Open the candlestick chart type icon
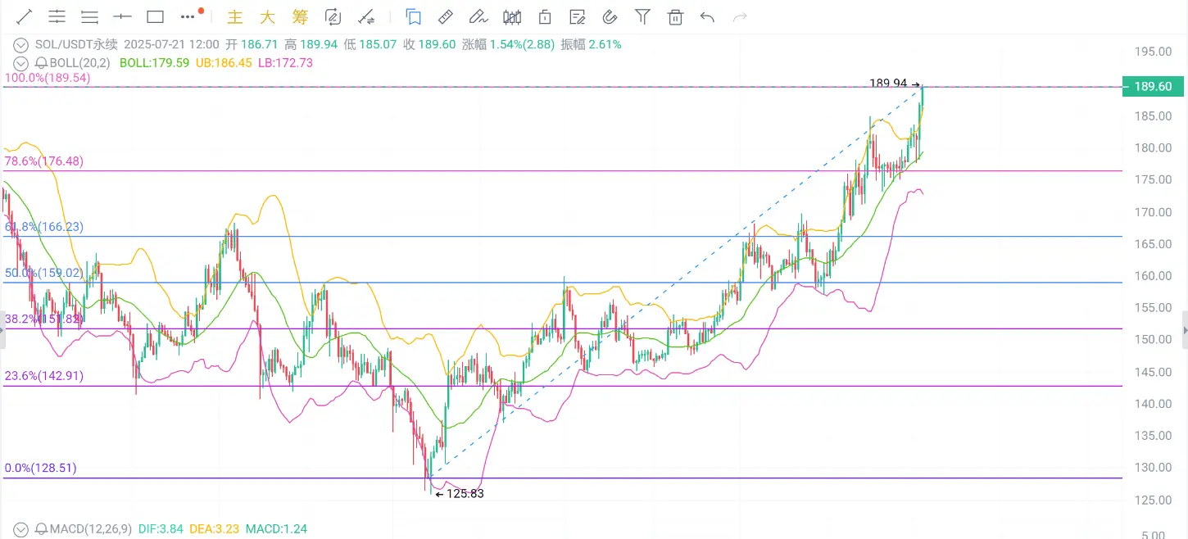The width and height of the screenshot is (1188, 539). point(512,16)
